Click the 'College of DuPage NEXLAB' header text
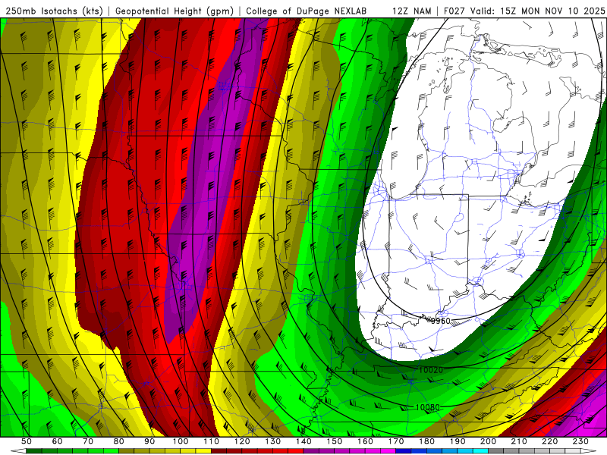 307,11
